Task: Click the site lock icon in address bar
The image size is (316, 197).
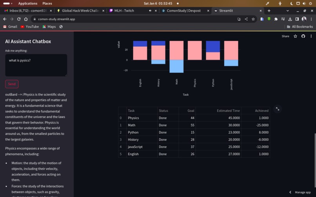Action: (x=35, y=19)
